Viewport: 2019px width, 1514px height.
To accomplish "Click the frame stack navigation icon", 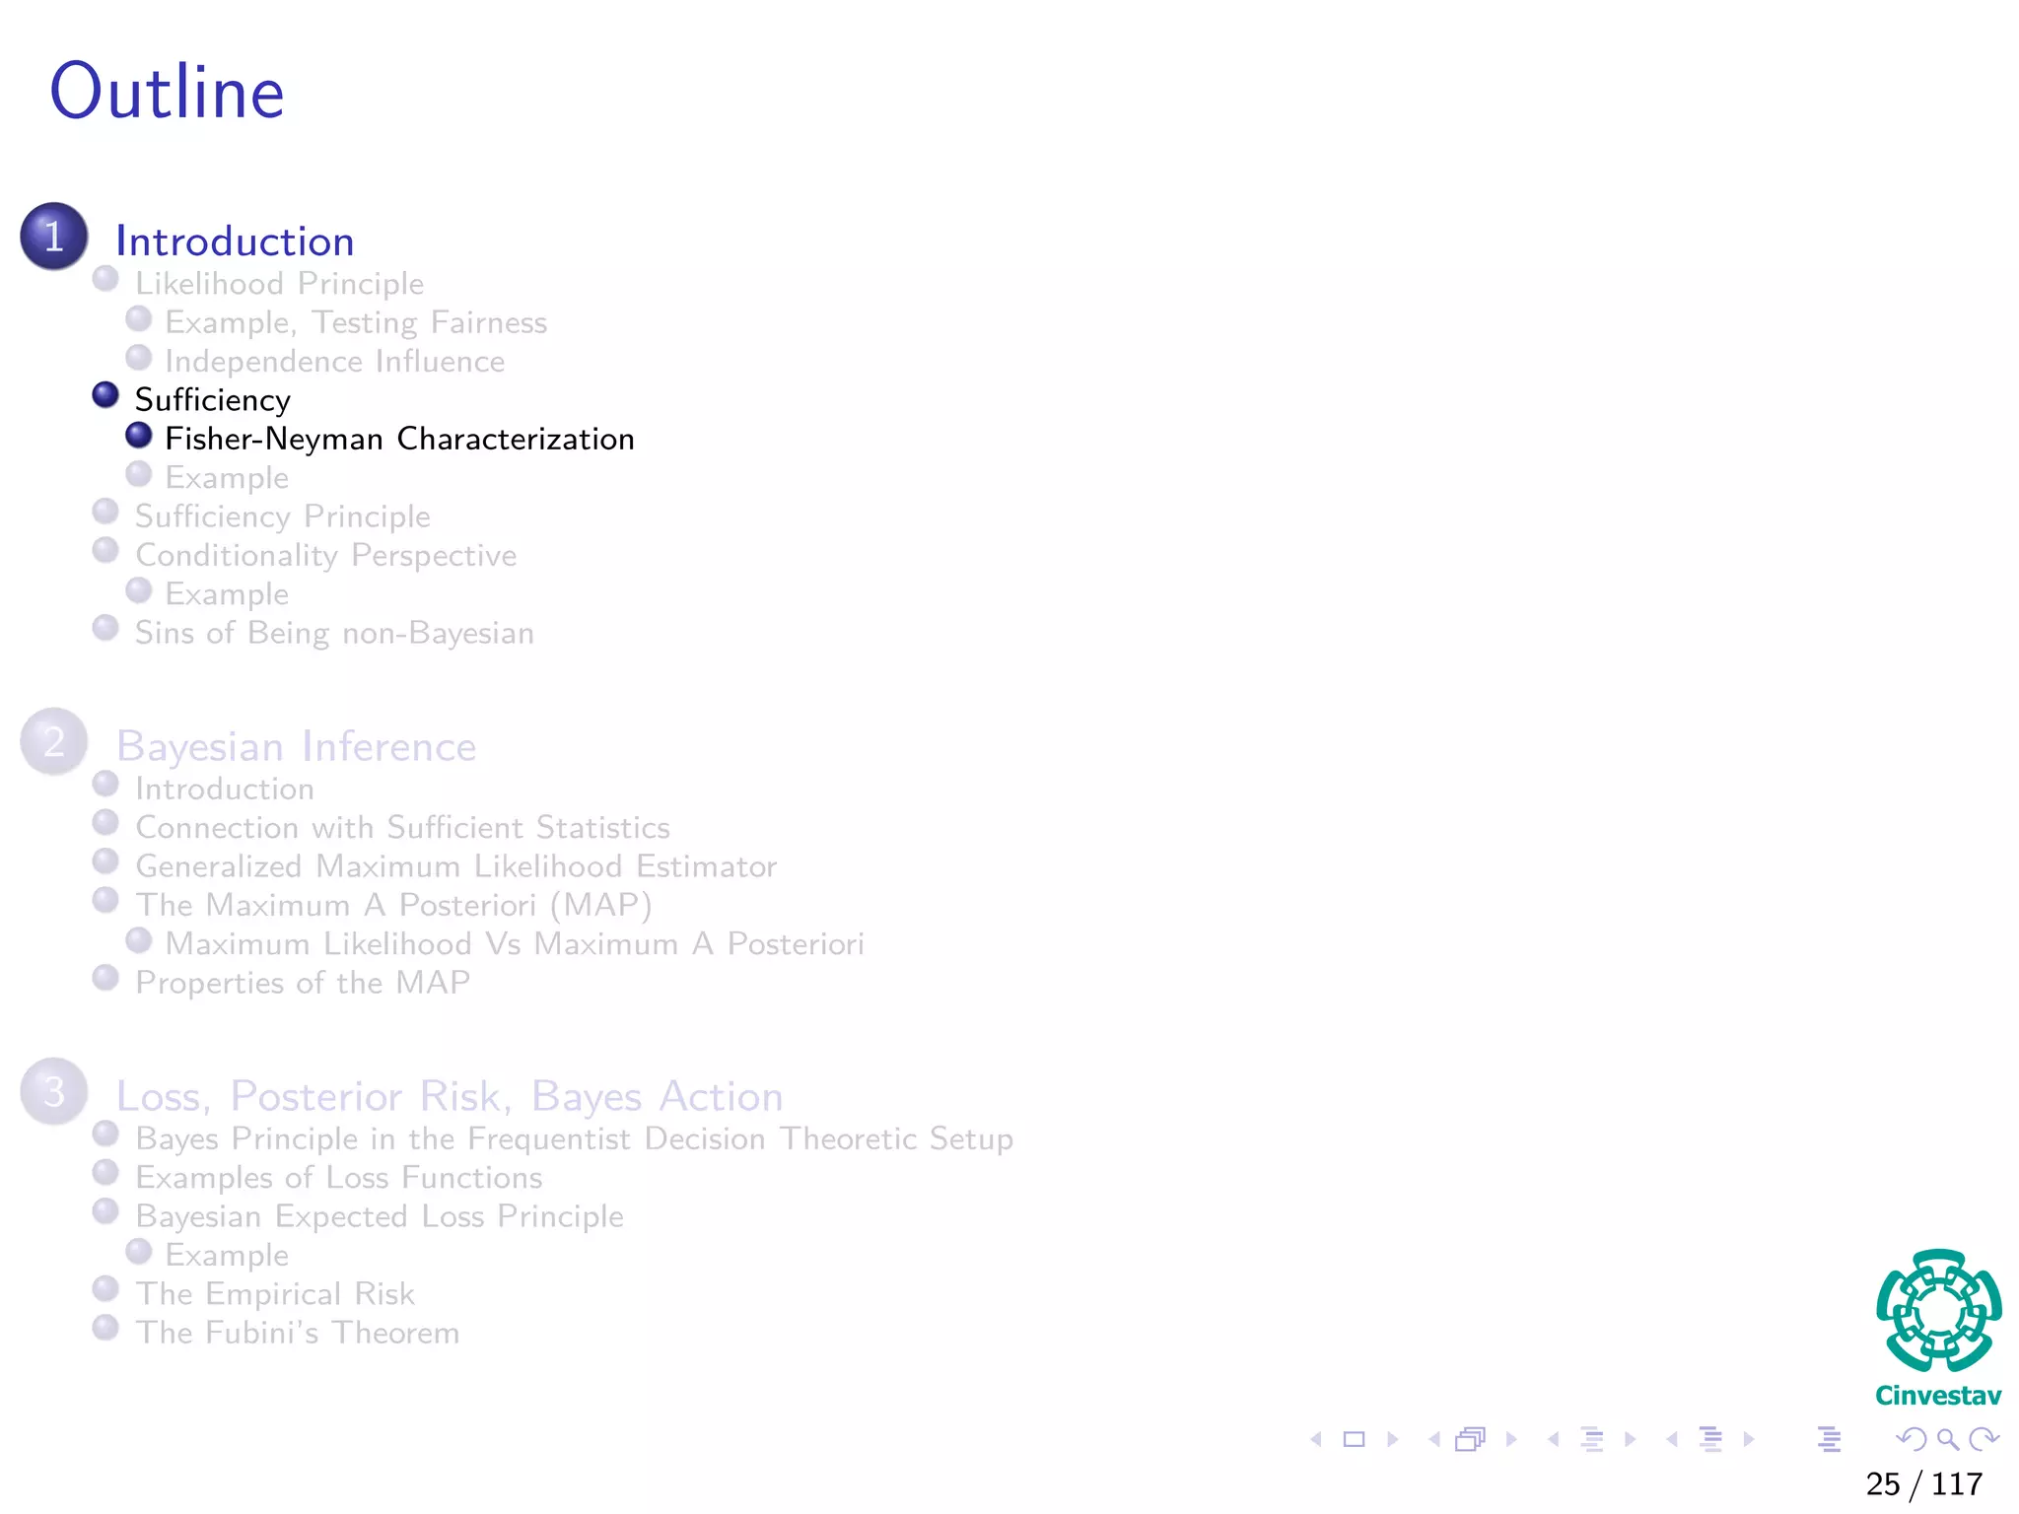I will (1470, 1440).
